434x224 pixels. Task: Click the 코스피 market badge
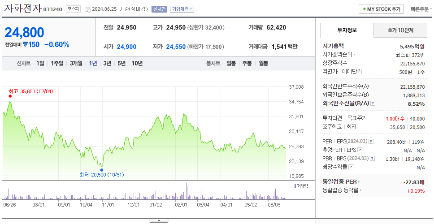tap(73, 9)
